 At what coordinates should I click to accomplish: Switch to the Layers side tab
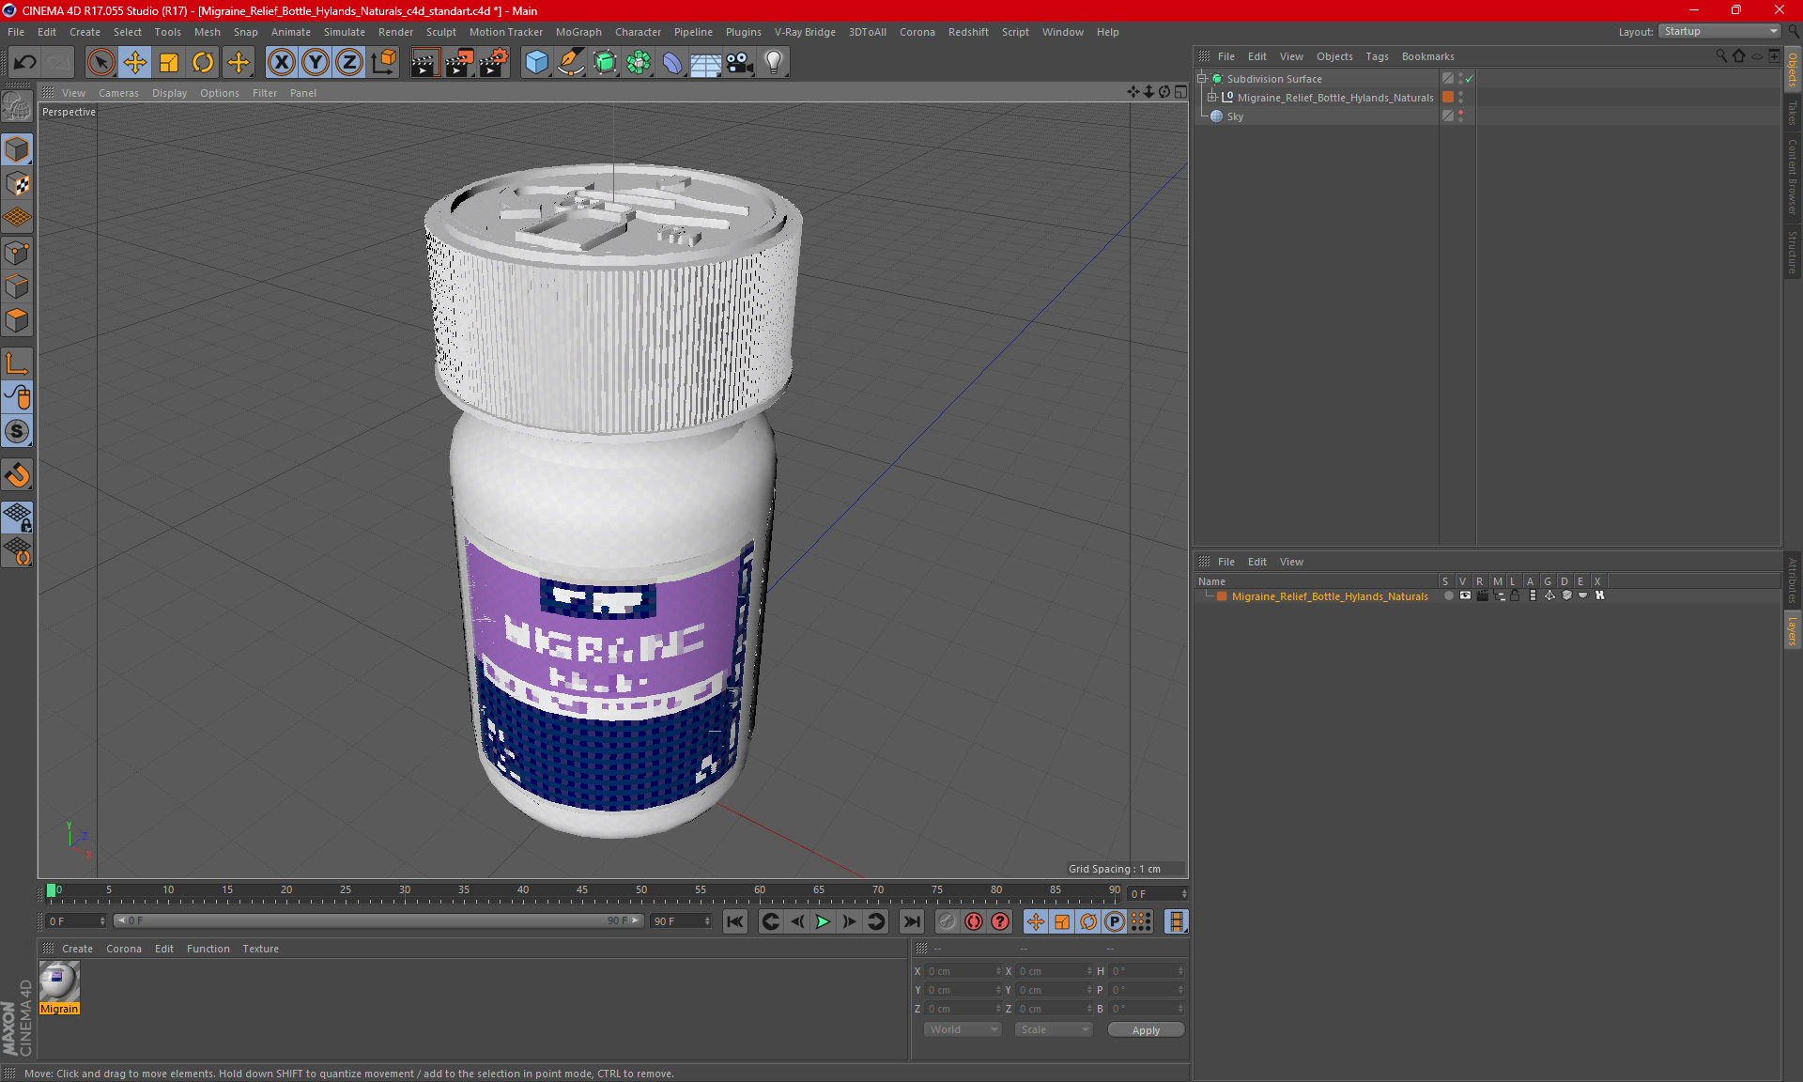1793,629
